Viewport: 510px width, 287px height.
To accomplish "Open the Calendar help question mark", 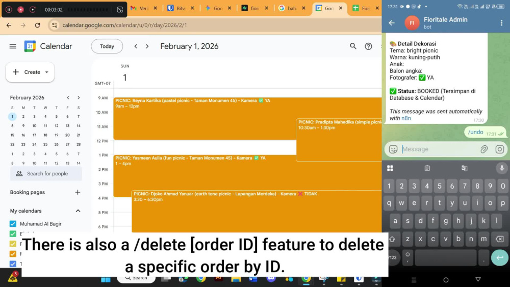I will point(368,46).
